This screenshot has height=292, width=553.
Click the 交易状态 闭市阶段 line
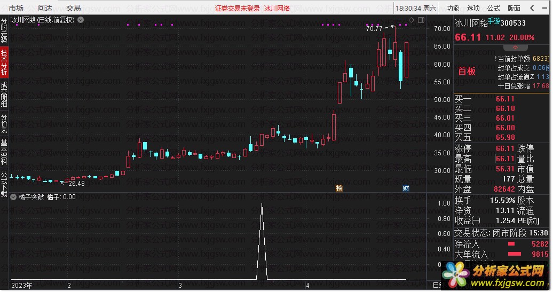(x=501, y=233)
